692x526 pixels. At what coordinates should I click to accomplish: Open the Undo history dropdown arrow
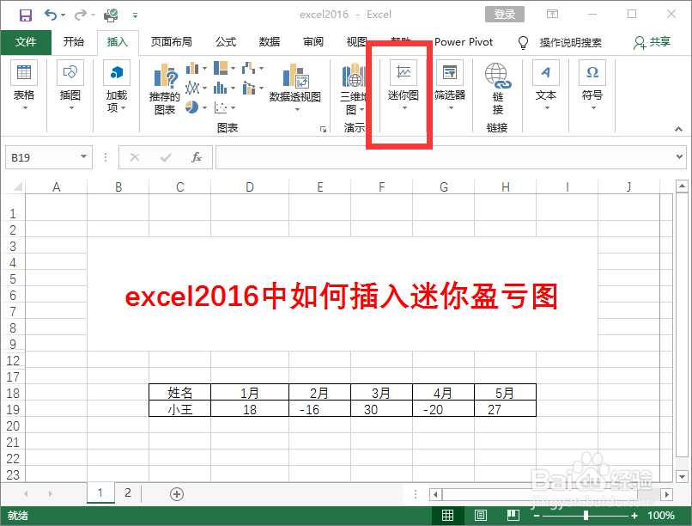(x=64, y=15)
